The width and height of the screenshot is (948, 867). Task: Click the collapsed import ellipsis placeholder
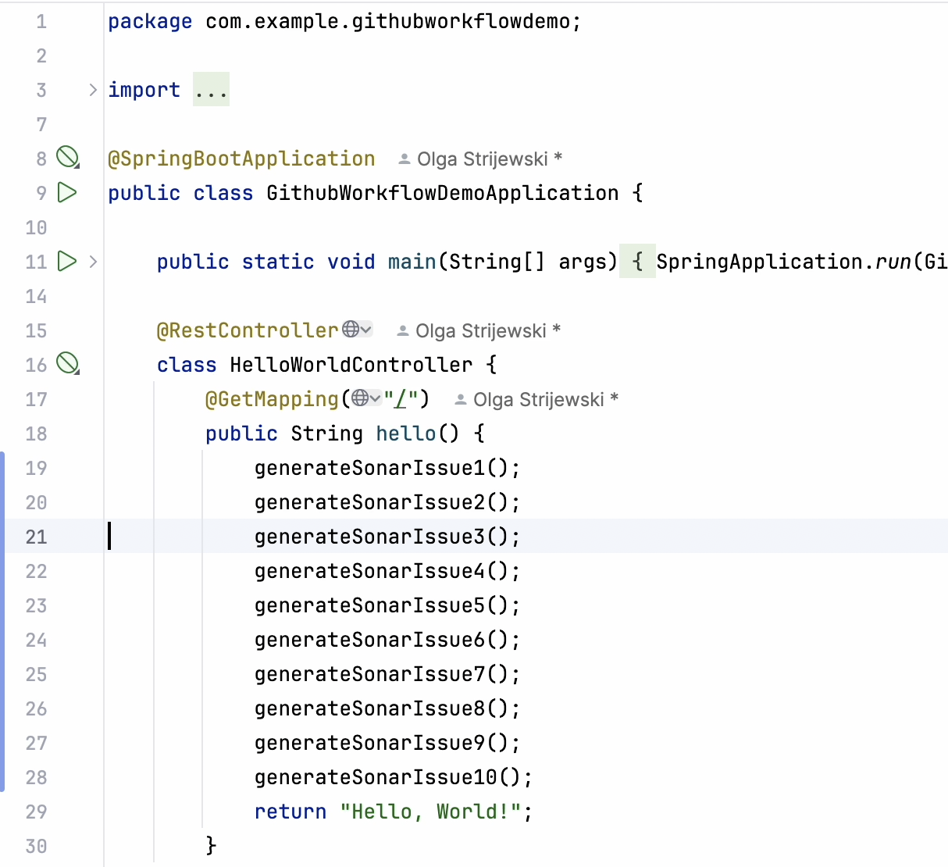pyautogui.click(x=211, y=90)
